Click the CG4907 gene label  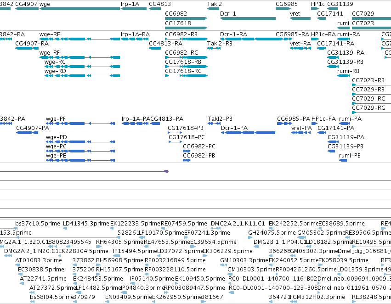pos(26,4)
